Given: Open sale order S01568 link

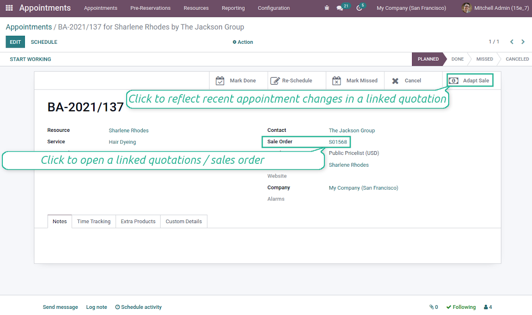Looking at the screenshot, I should (x=338, y=142).
